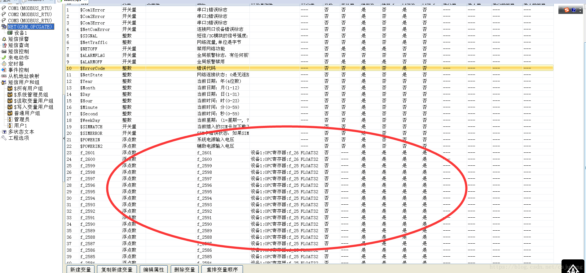Click the COM2 (MODBUS_RTU) port icon

[x=4, y=14]
